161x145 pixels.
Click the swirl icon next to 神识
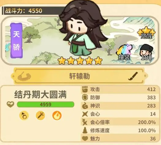[85, 106]
